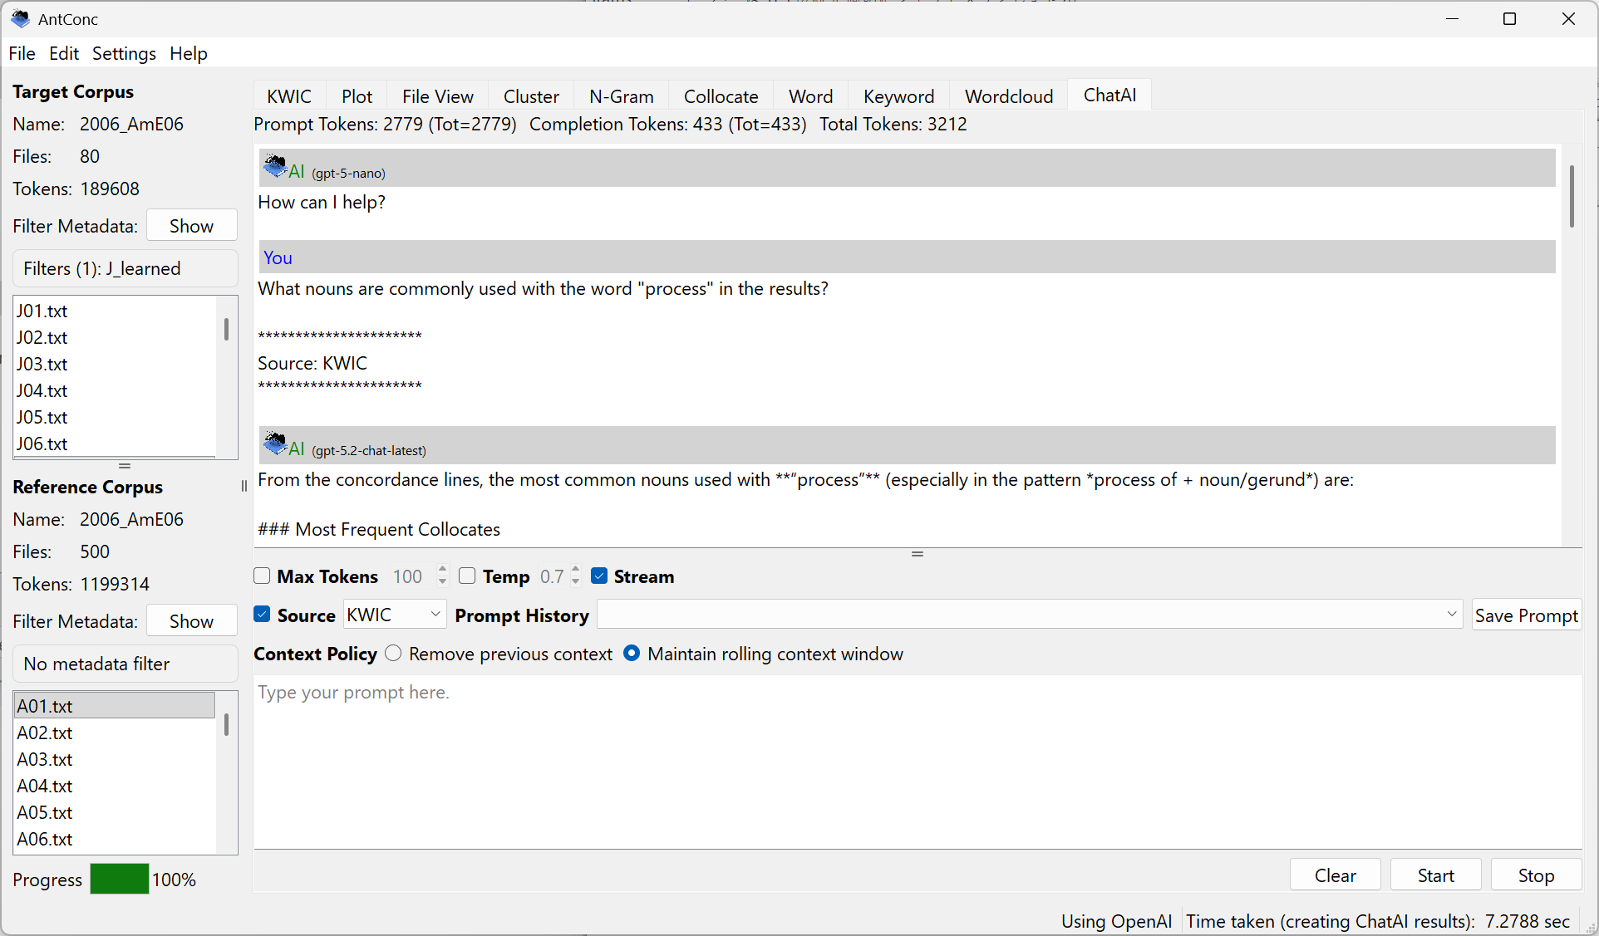The height and width of the screenshot is (936, 1599).
Task: Switch to the Cluster tab
Action: pos(531,96)
